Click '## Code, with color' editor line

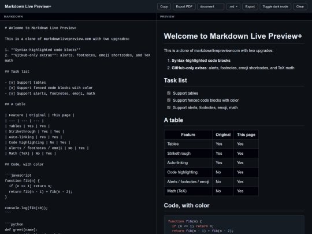[24, 164]
